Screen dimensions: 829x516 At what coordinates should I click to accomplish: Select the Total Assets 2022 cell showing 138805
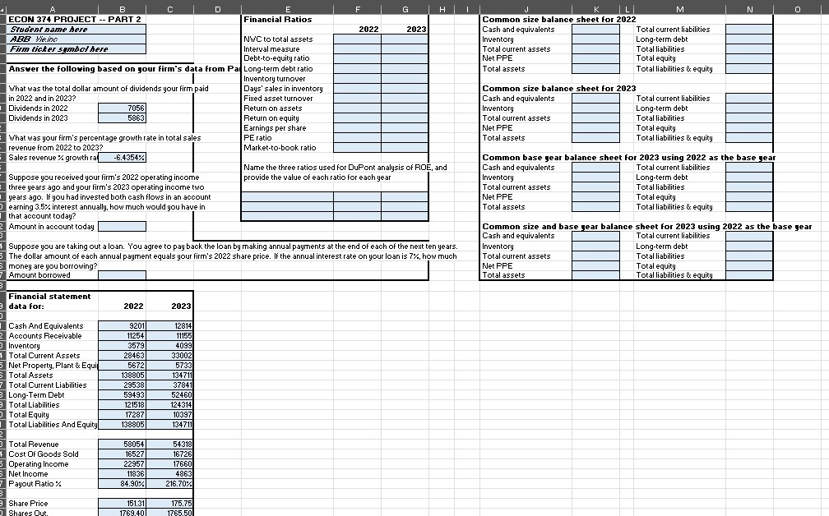pyautogui.click(x=122, y=375)
